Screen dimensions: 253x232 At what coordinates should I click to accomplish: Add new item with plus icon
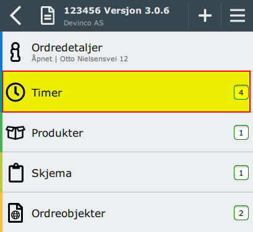[205, 15]
